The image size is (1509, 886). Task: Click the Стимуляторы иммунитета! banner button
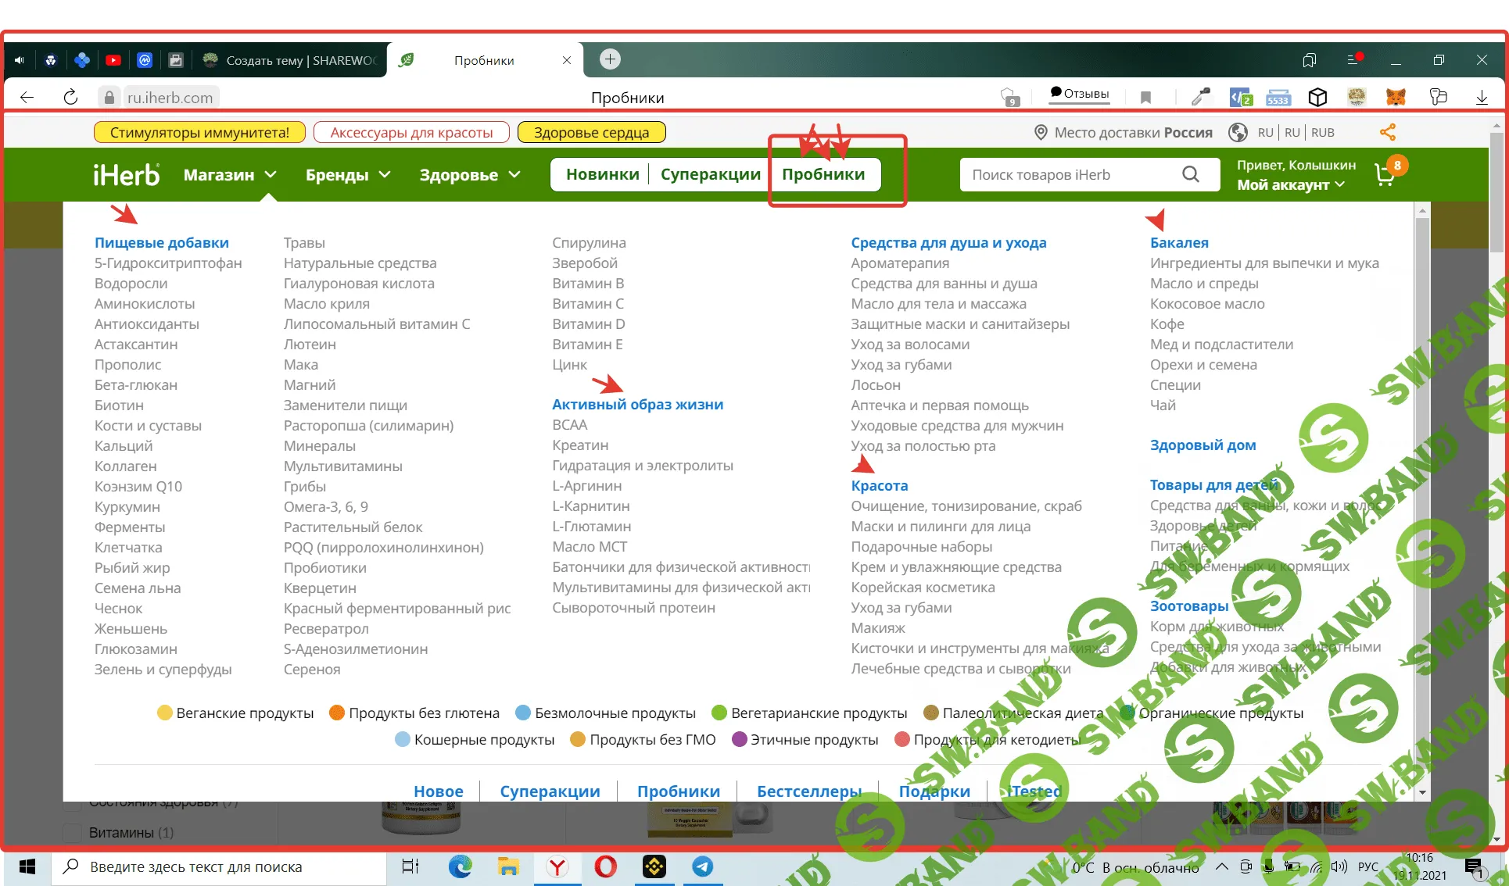coord(199,132)
